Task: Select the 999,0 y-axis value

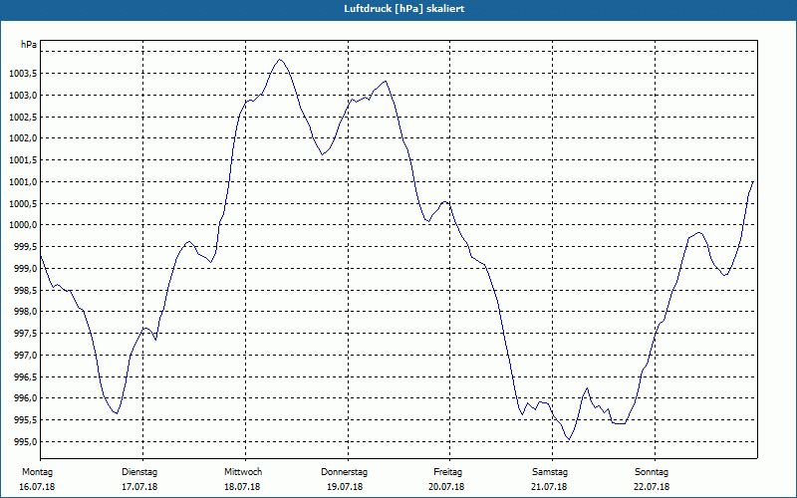Action: click(x=25, y=268)
